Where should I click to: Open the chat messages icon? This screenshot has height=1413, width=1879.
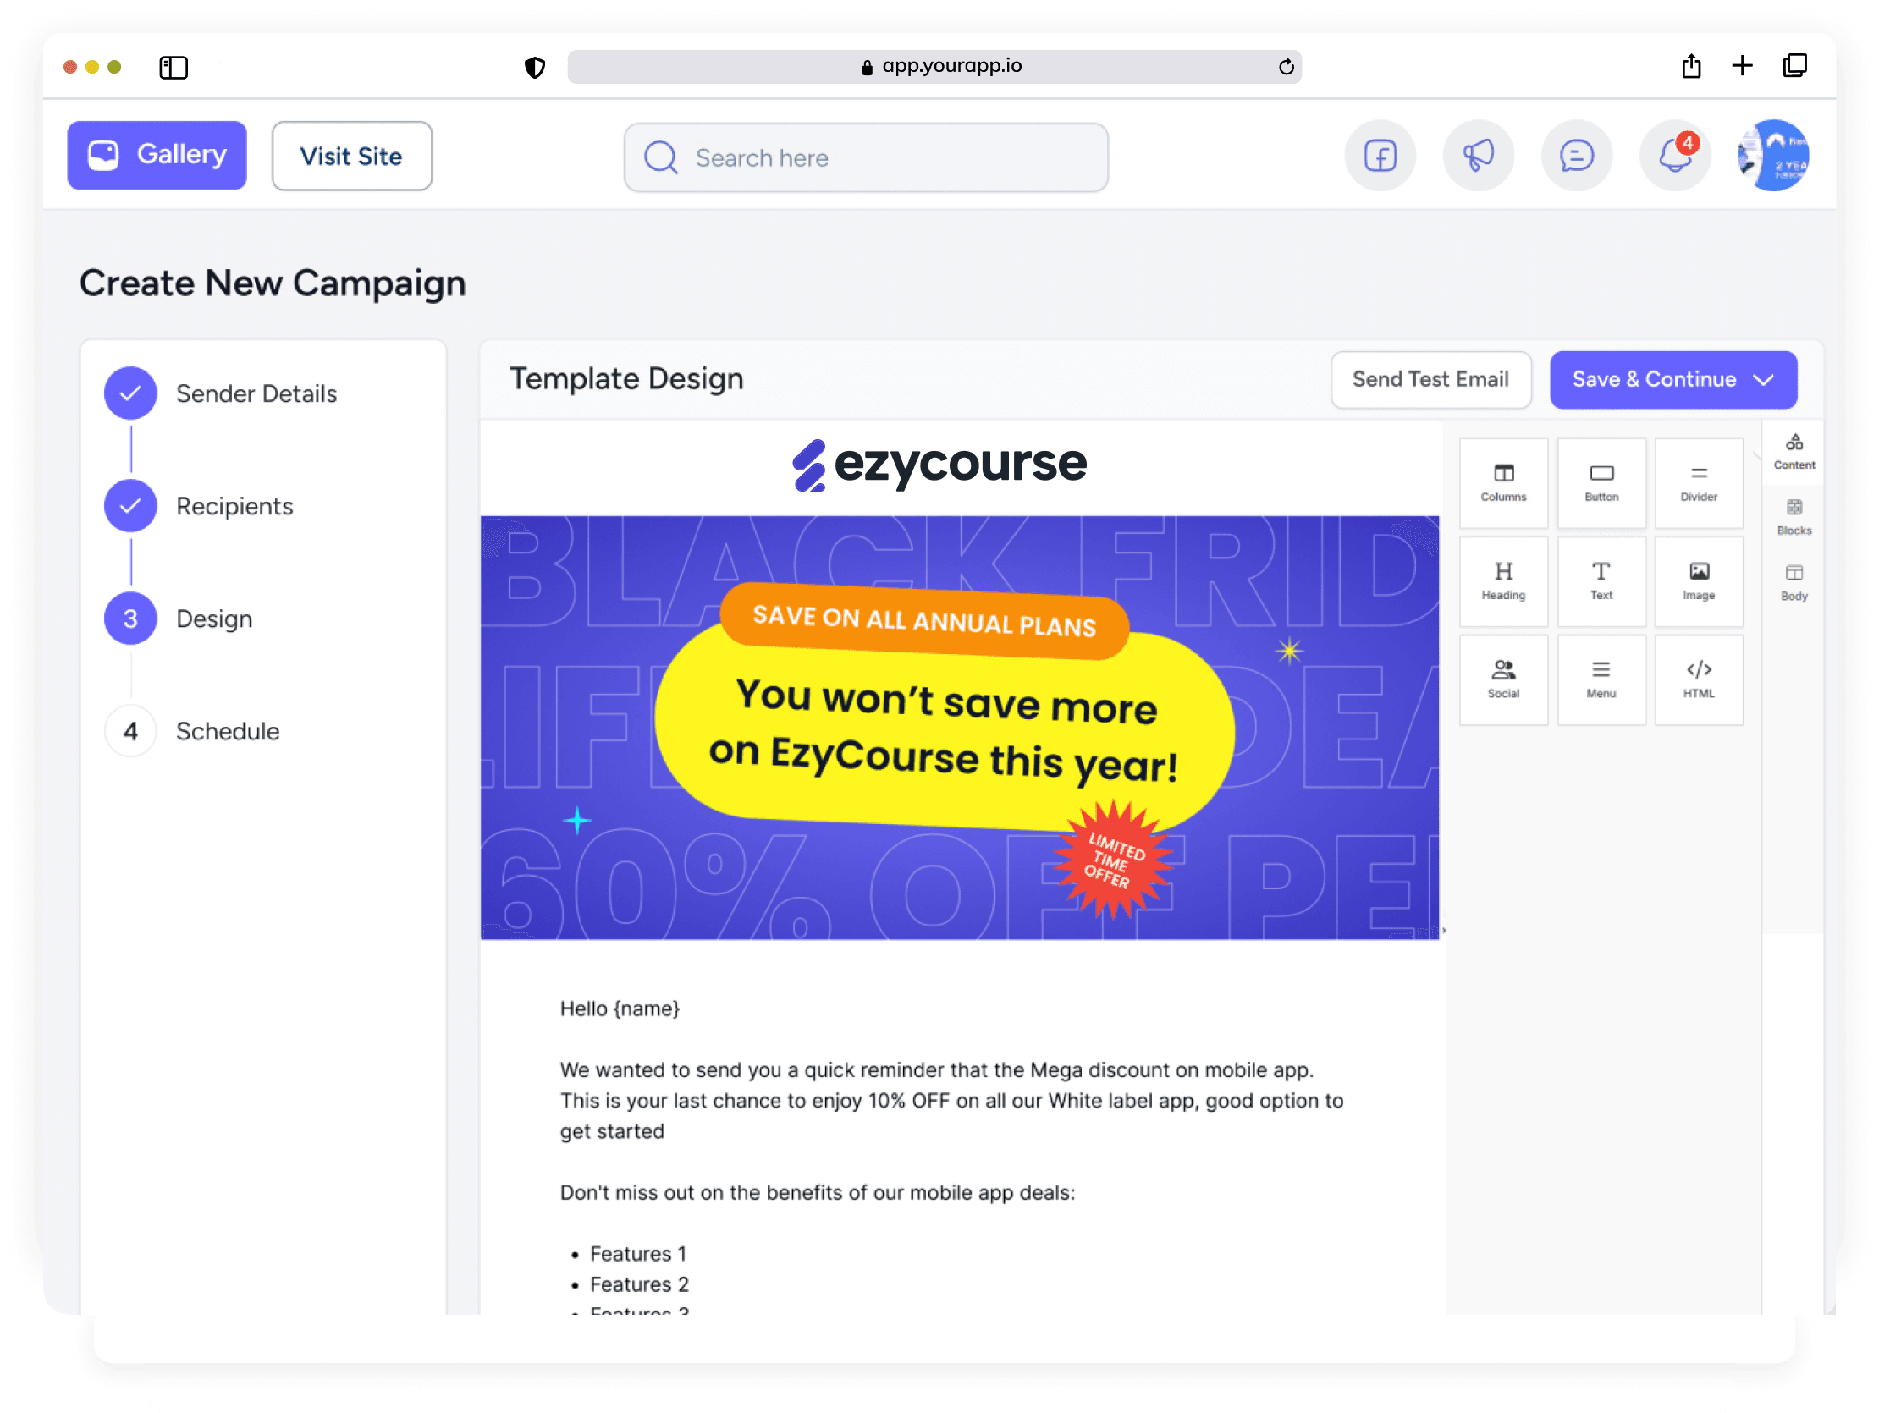pyautogui.click(x=1577, y=157)
